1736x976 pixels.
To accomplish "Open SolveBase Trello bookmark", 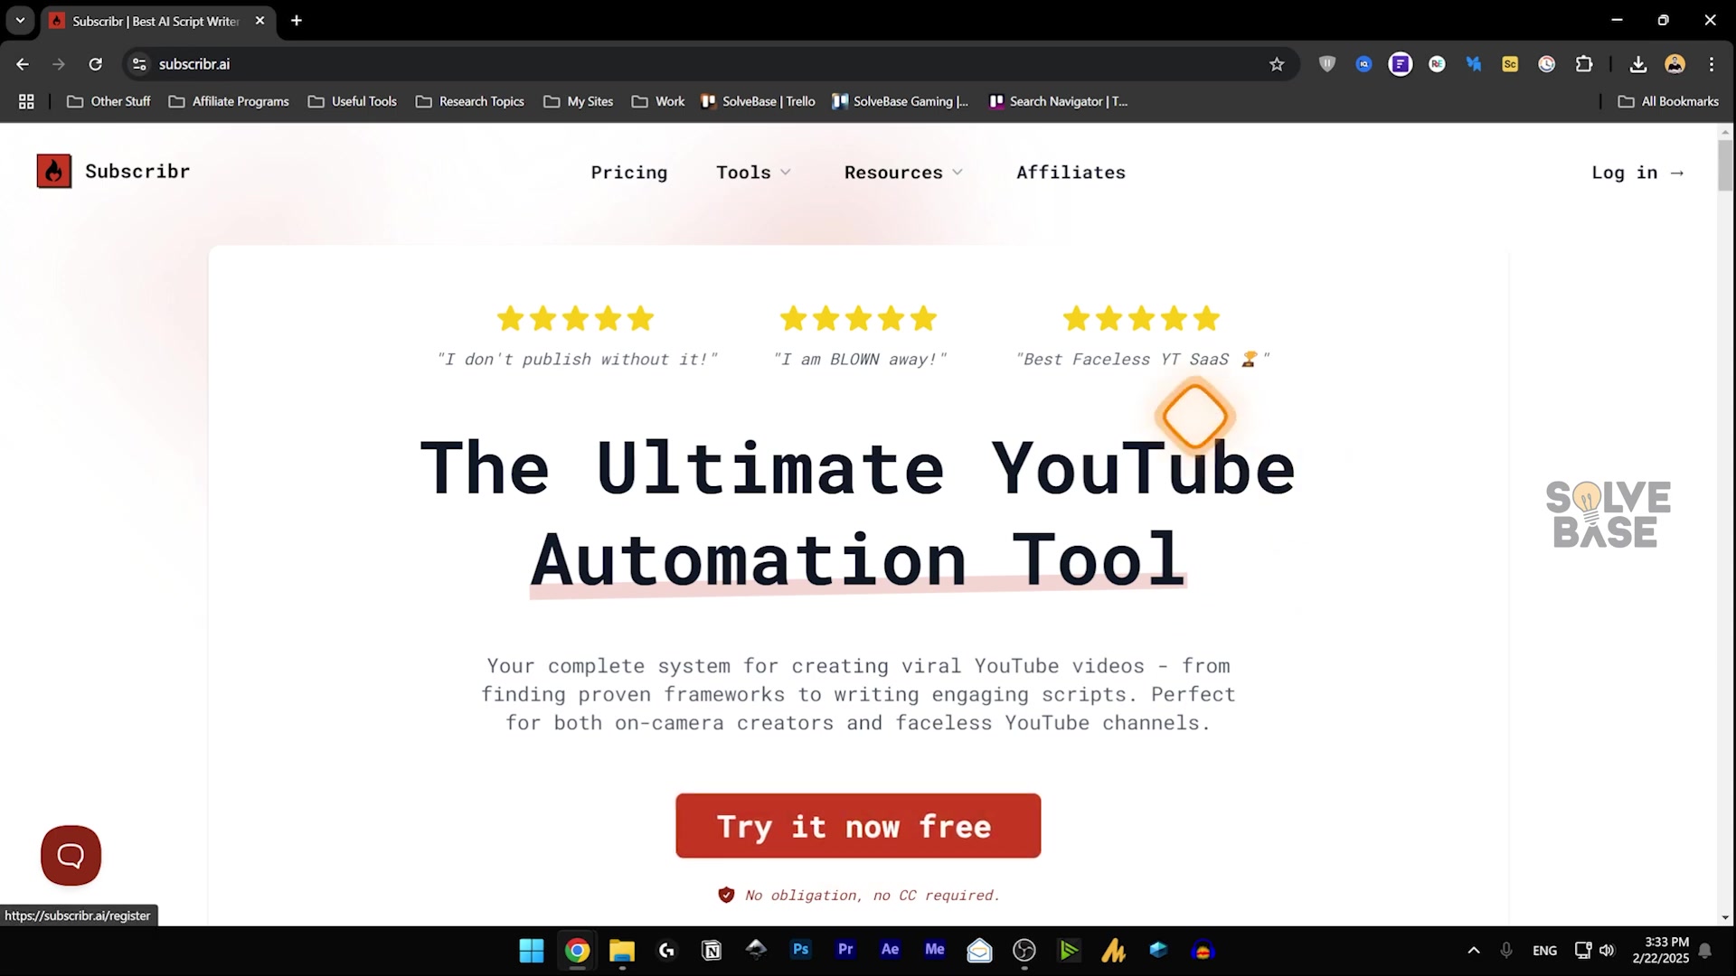I will point(759,101).
